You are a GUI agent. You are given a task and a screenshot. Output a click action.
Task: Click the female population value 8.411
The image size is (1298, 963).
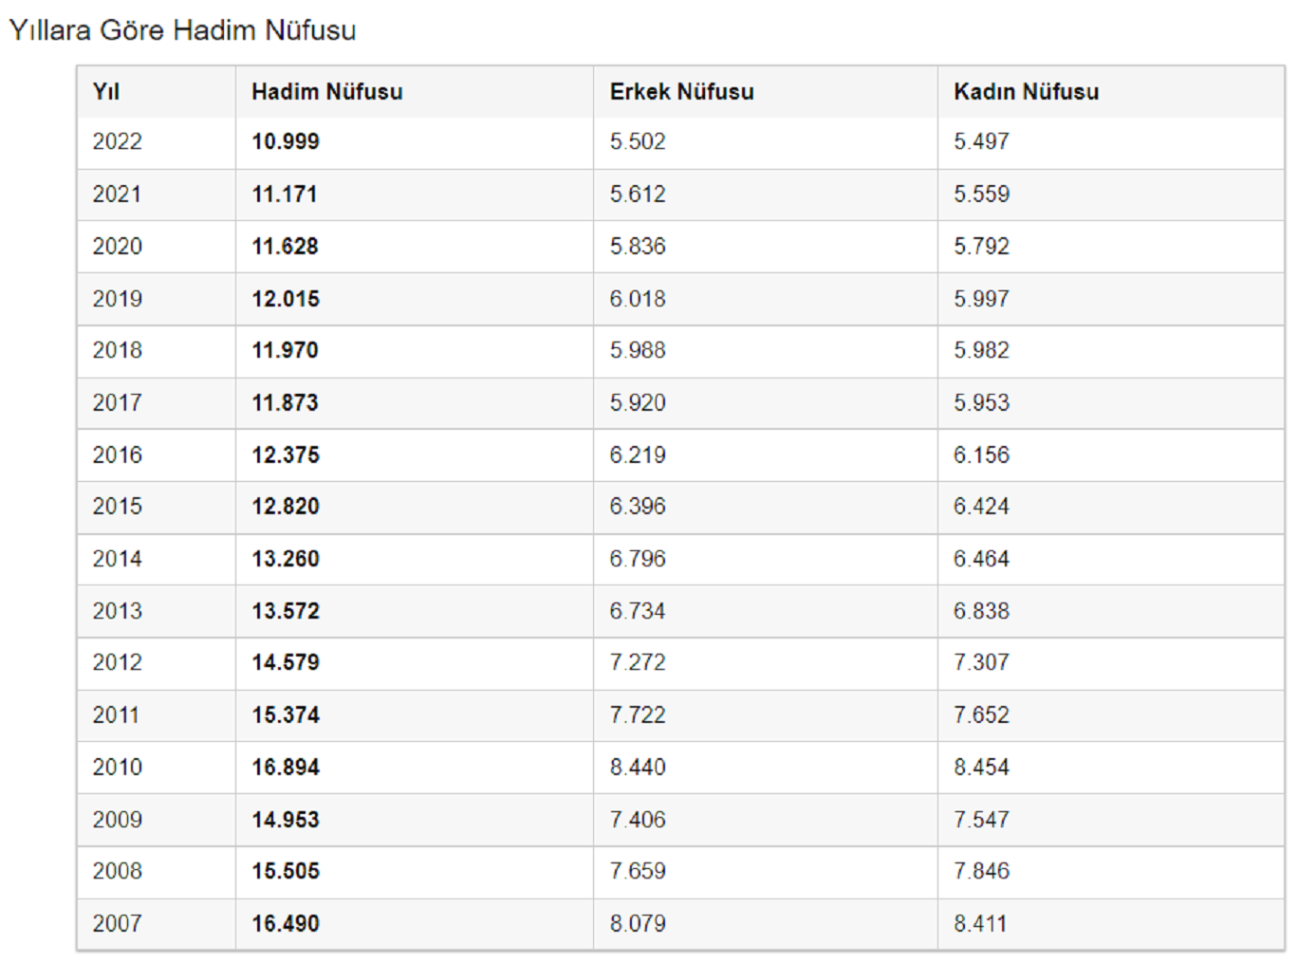[x=980, y=923]
